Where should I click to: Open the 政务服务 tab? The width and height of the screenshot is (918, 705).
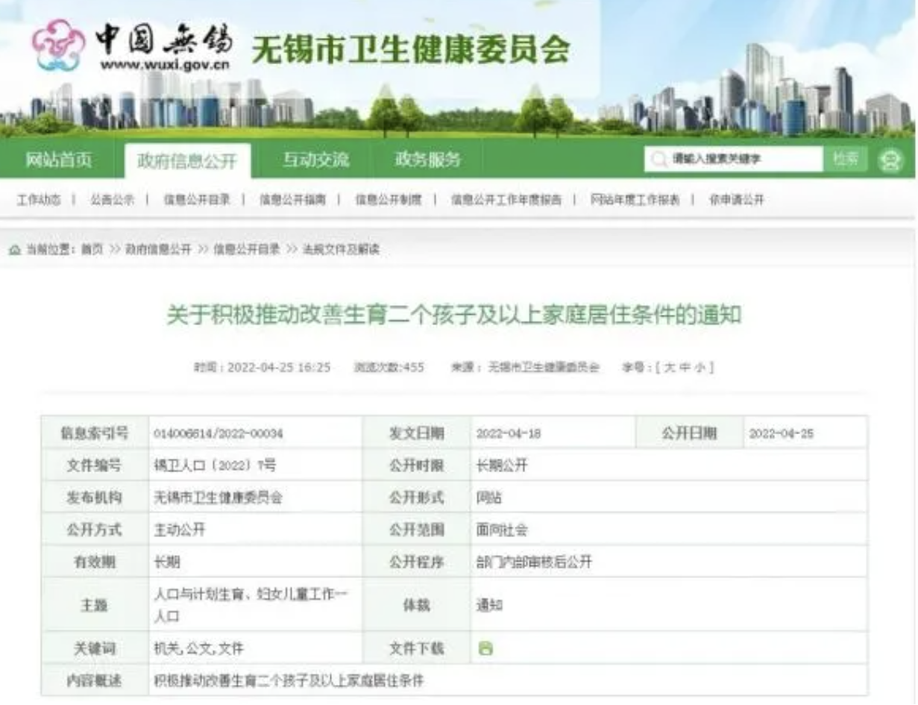coord(427,160)
